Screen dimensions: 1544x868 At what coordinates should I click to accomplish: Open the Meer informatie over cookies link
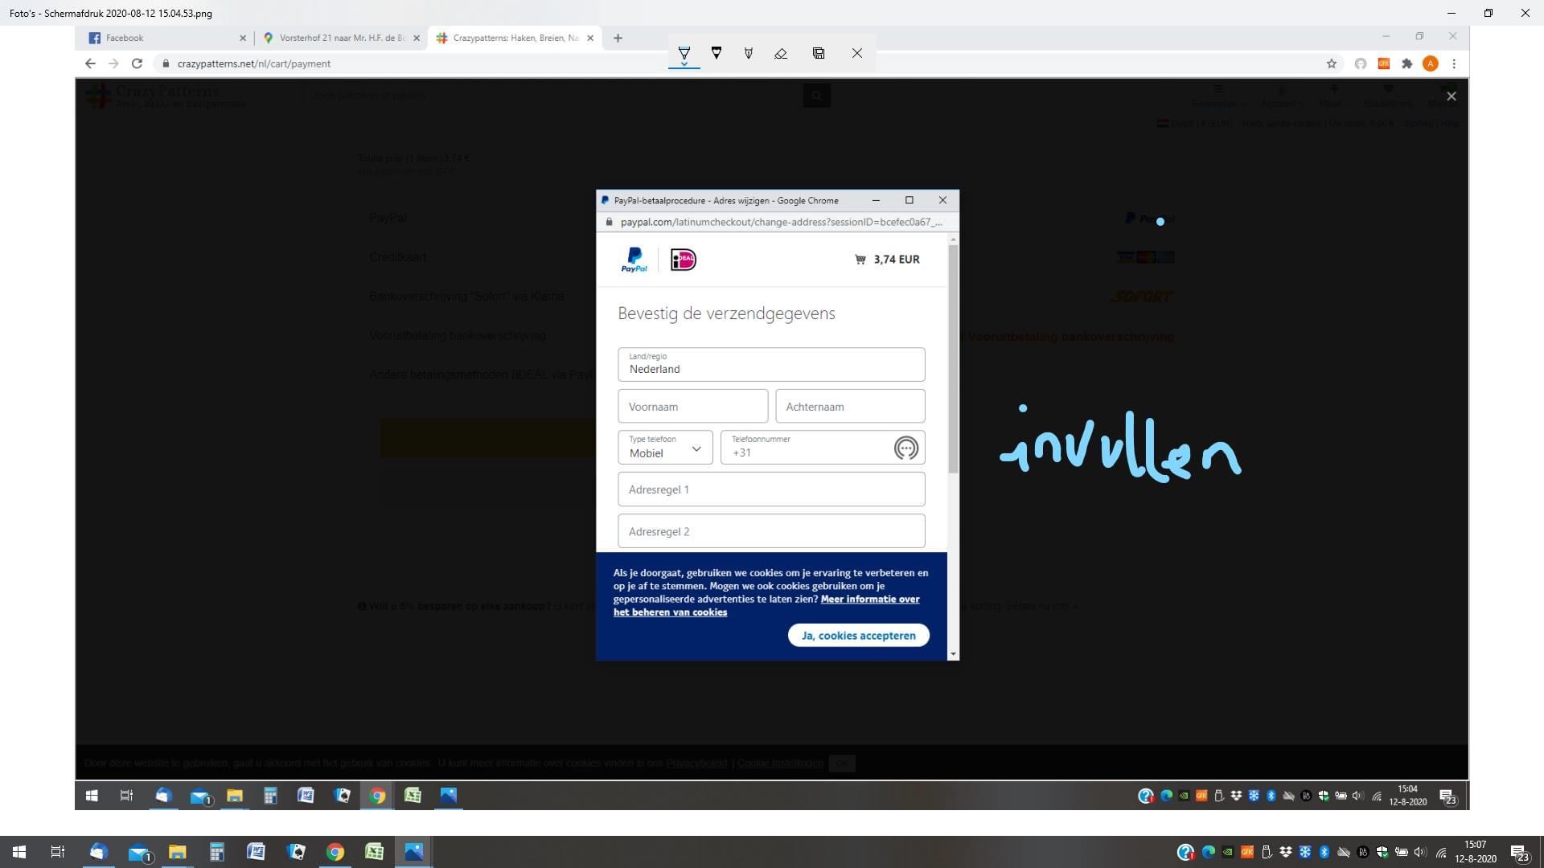pyautogui.click(x=869, y=599)
